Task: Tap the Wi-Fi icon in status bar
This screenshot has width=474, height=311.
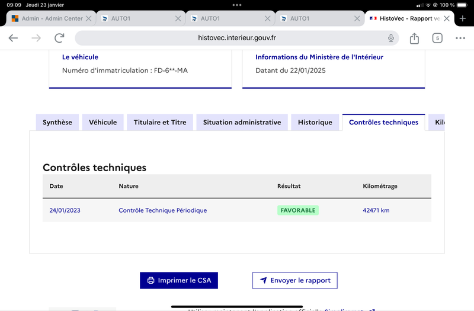Action: tap(428, 5)
